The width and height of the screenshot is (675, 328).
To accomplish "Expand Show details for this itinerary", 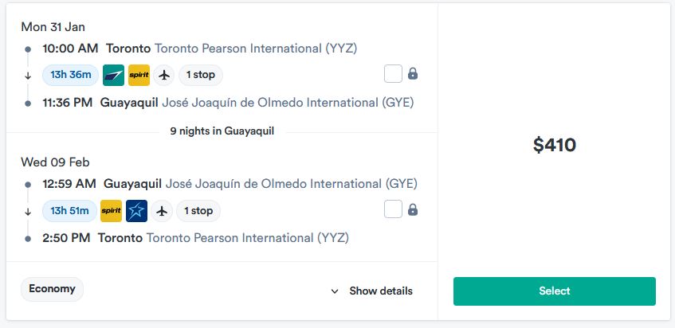I will click(x=371, y=291).
